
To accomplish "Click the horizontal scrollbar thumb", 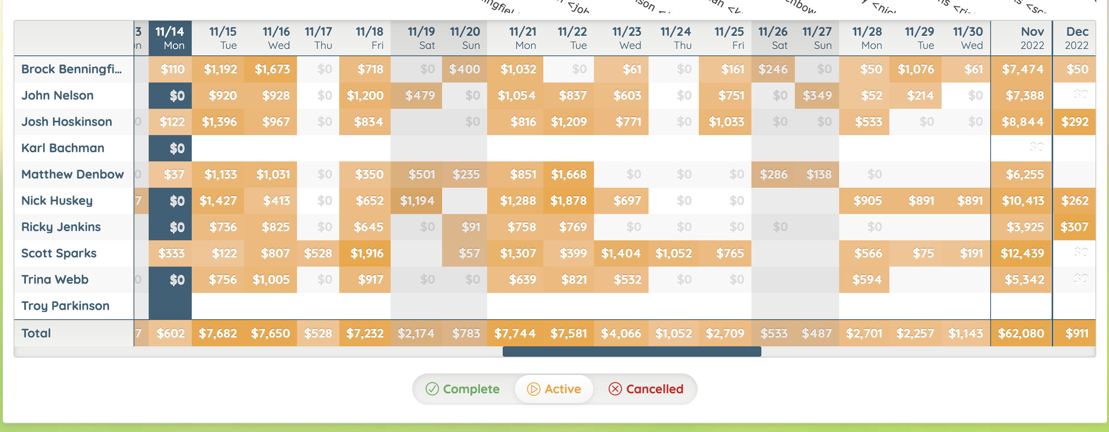I will [x=631, y=351].
